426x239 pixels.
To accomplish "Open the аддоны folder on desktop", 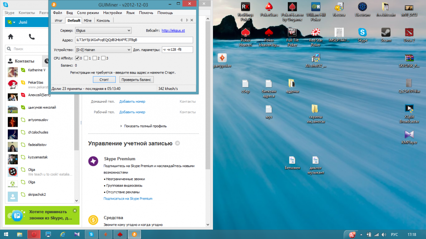I will pos(292,86).
